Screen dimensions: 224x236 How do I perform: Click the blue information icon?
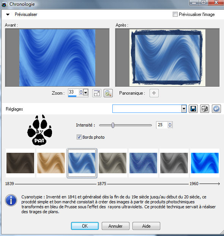(x=11, y=200)
